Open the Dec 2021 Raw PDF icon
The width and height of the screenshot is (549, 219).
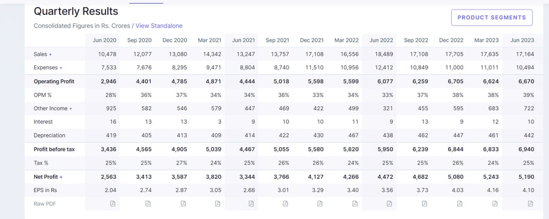click(320, 203)
